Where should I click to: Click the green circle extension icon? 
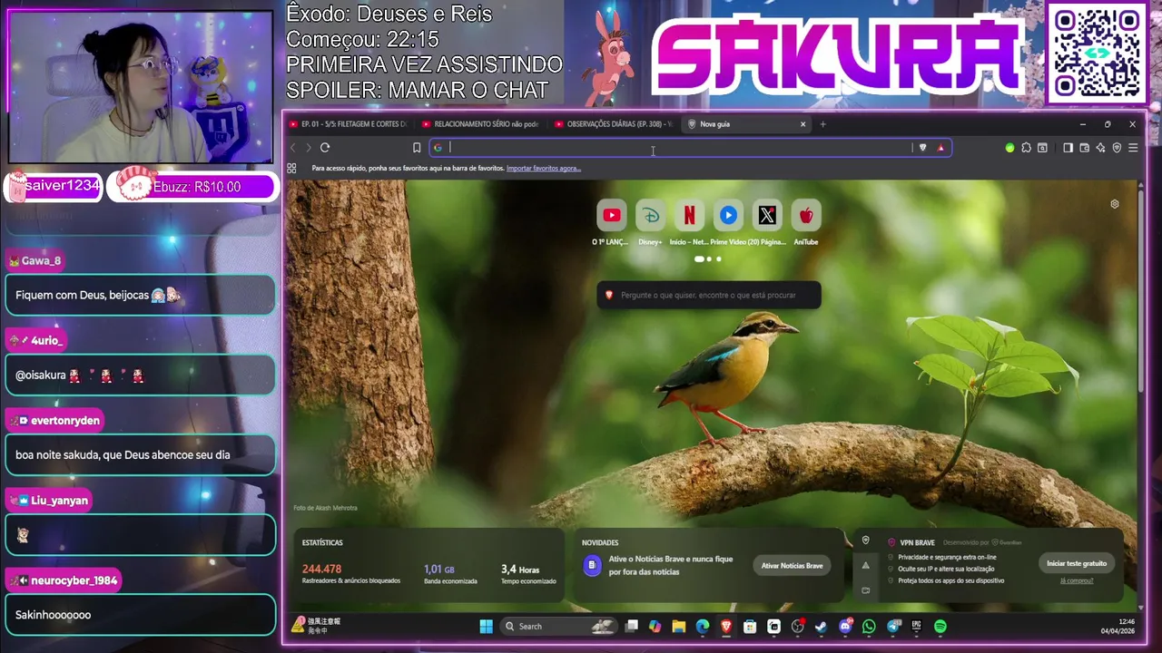(1009, 148)
